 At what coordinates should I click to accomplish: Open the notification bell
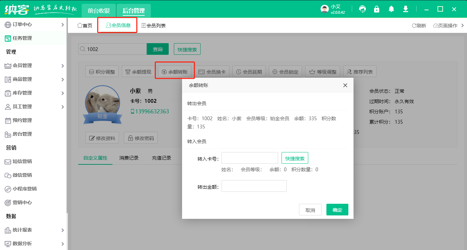pyautogui.click(x=391, y=9)
